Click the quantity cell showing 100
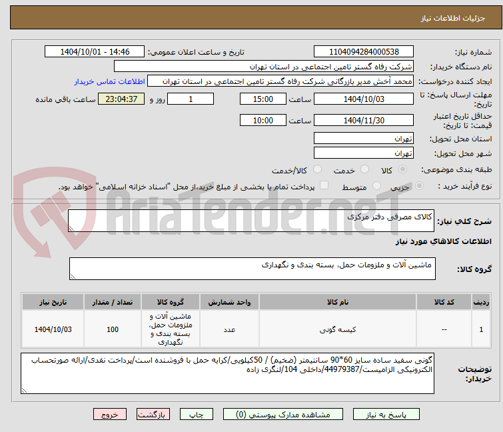 click(113, 329)
